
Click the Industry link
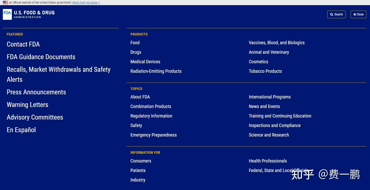[138, 180]
